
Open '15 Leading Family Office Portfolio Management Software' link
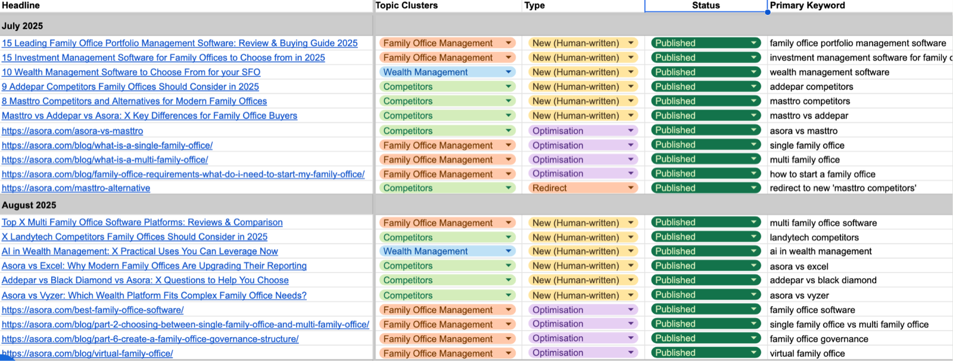click(x=180, y=43)
